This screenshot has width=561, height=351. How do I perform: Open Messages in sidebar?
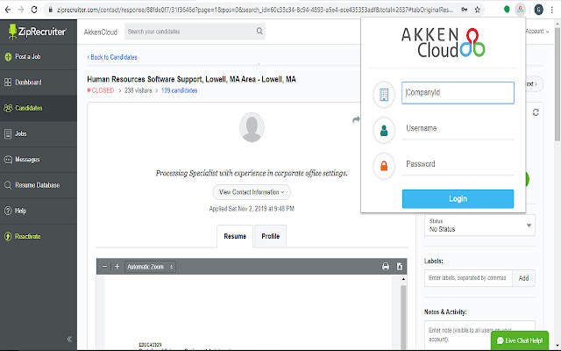pos(39,160)
